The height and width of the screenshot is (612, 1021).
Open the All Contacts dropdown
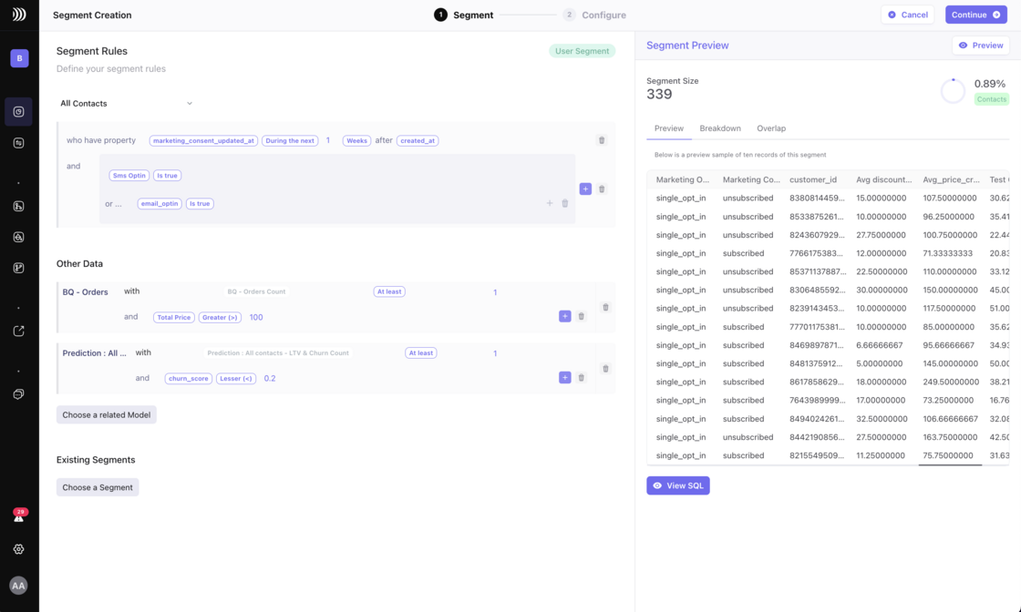pos(127,104)
